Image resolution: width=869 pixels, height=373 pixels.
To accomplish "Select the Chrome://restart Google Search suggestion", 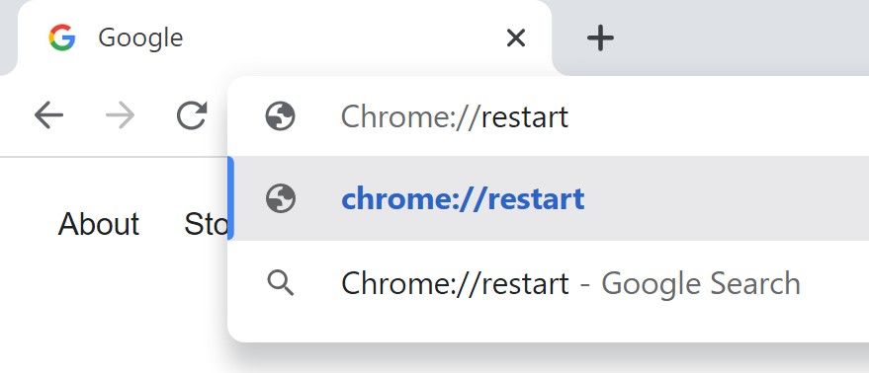I will pyautogui.click(x=549, y=283).
